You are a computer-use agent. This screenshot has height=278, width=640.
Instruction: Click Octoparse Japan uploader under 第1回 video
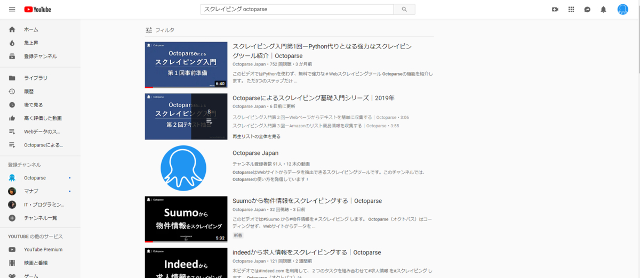249,64
